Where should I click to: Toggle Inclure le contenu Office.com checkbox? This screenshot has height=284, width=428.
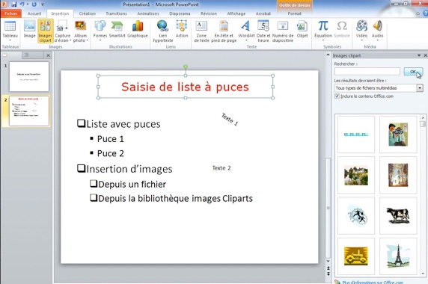337,96
